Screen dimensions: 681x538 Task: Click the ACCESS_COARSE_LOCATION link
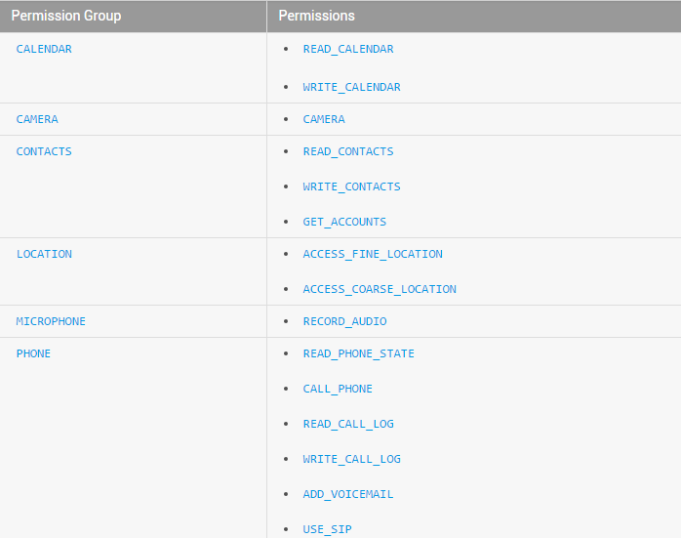click(380, 289)
